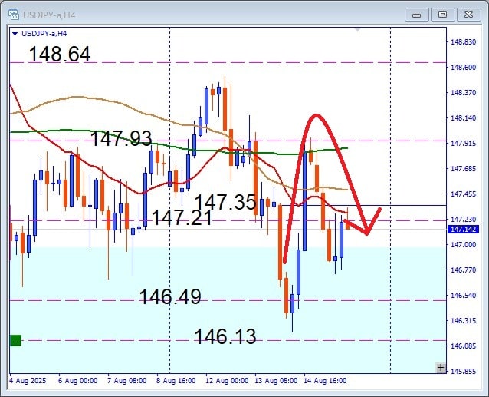The height and width of the screenshot is (397, 489).
Task: Click the 13 Aug 08:00 time label
Action: click(x=276, y=380)
